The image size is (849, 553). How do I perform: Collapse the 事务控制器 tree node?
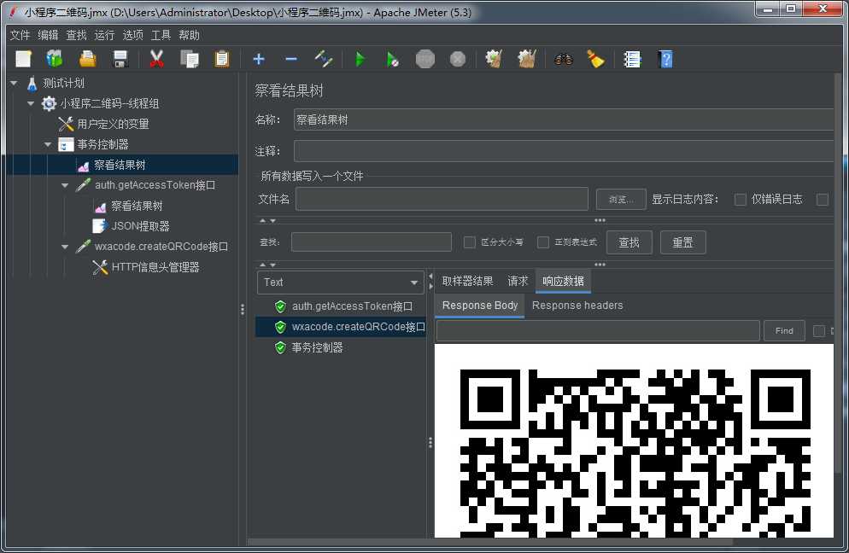click(48, 144)
